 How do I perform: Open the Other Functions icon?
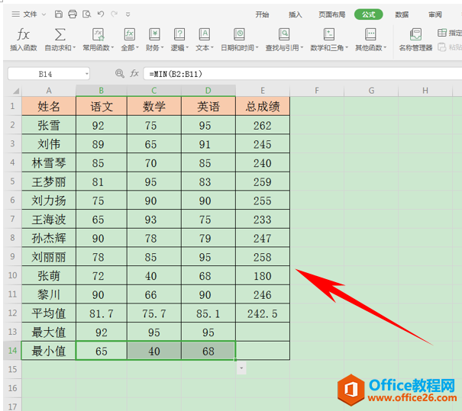(x=370, y=34)
